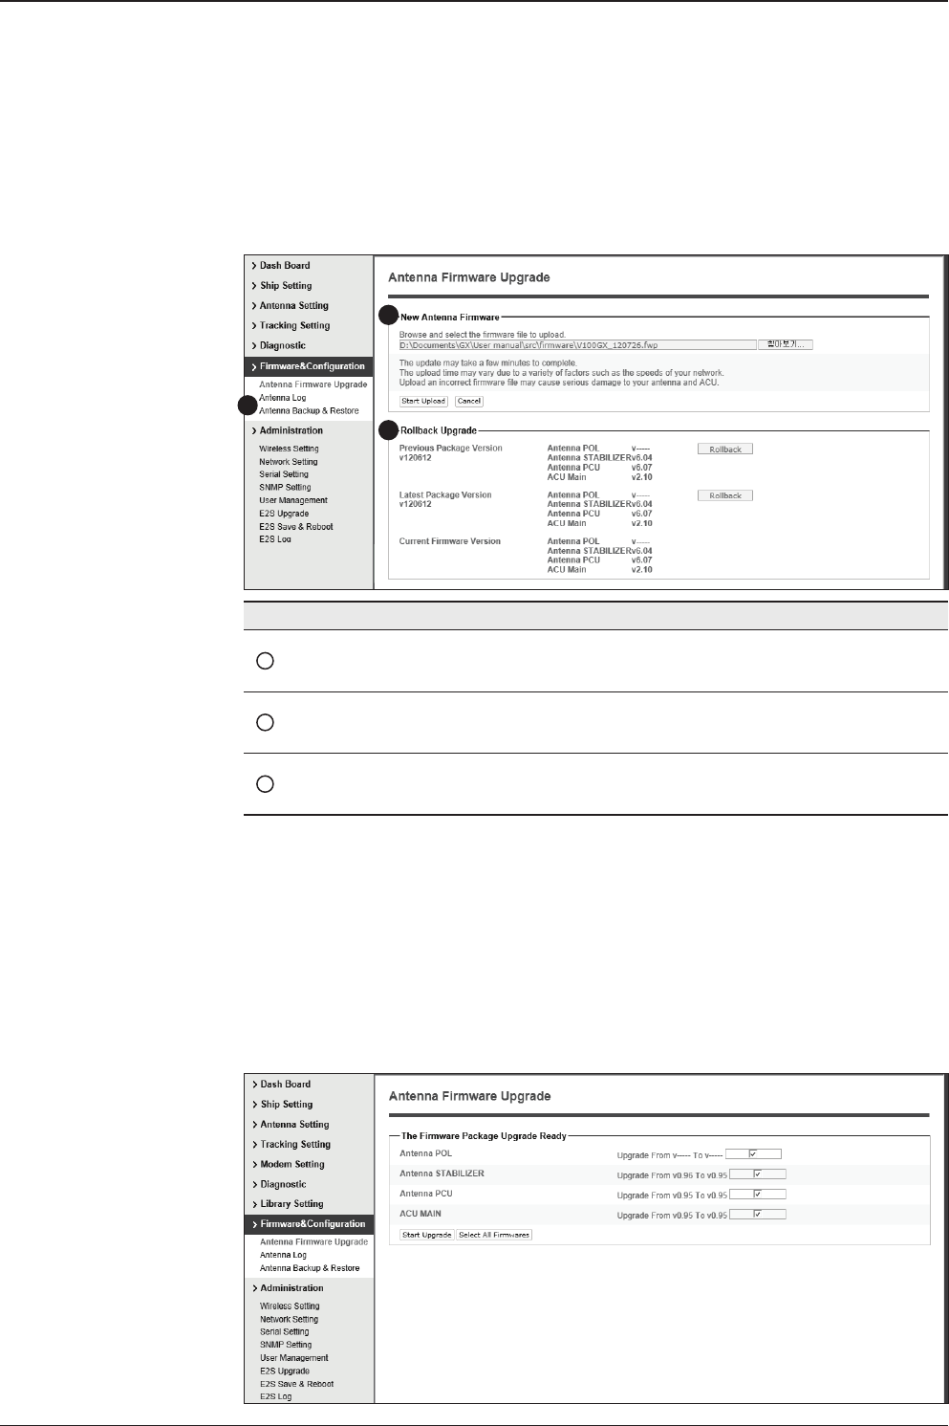
Task: Open Wireless Setting on the Rollback Upgrade page
Action: click(x=289, y=449)
